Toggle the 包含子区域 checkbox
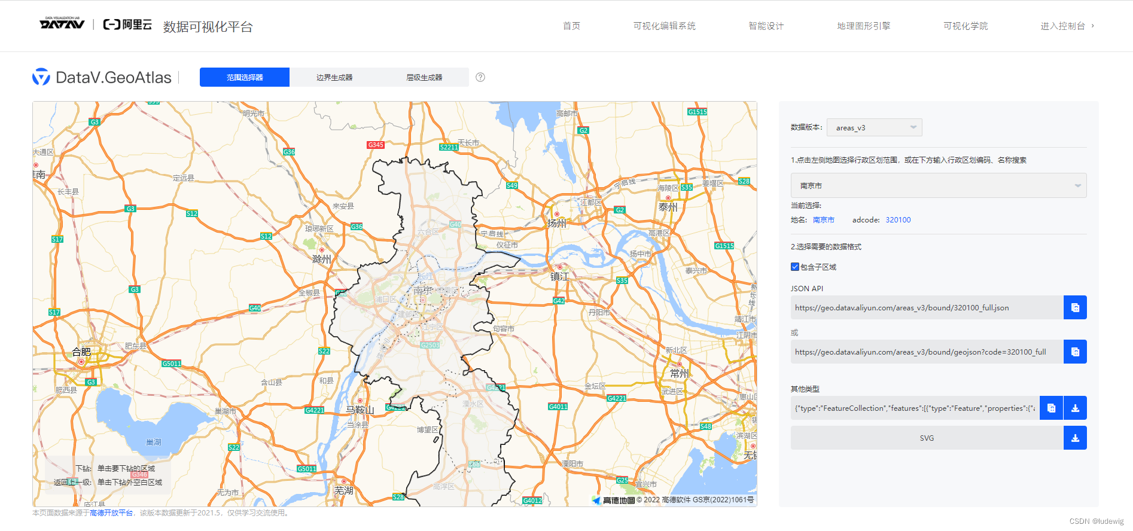This screenshot has height=531, width=1133. pos(795,267)
